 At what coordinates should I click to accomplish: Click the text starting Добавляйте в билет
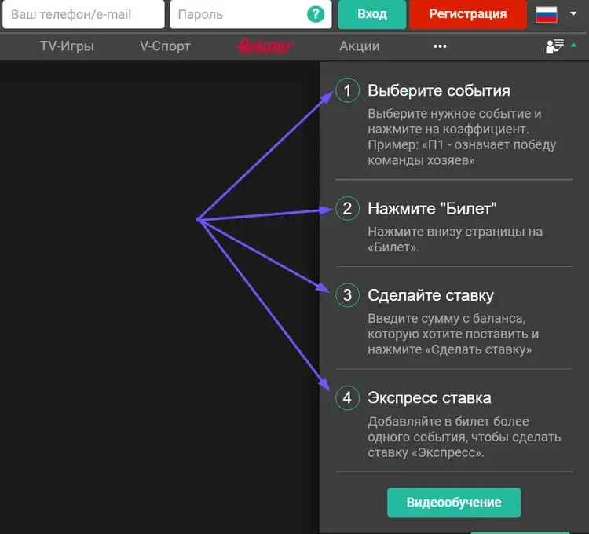click(x=464, y=437)
